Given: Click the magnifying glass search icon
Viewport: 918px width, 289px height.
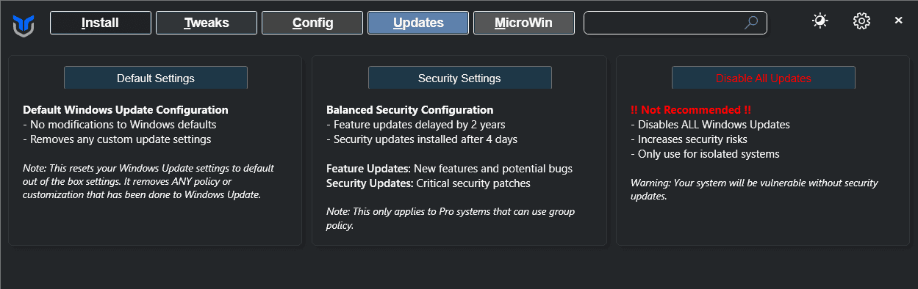Looking at the screenshot, I should 751,23.
